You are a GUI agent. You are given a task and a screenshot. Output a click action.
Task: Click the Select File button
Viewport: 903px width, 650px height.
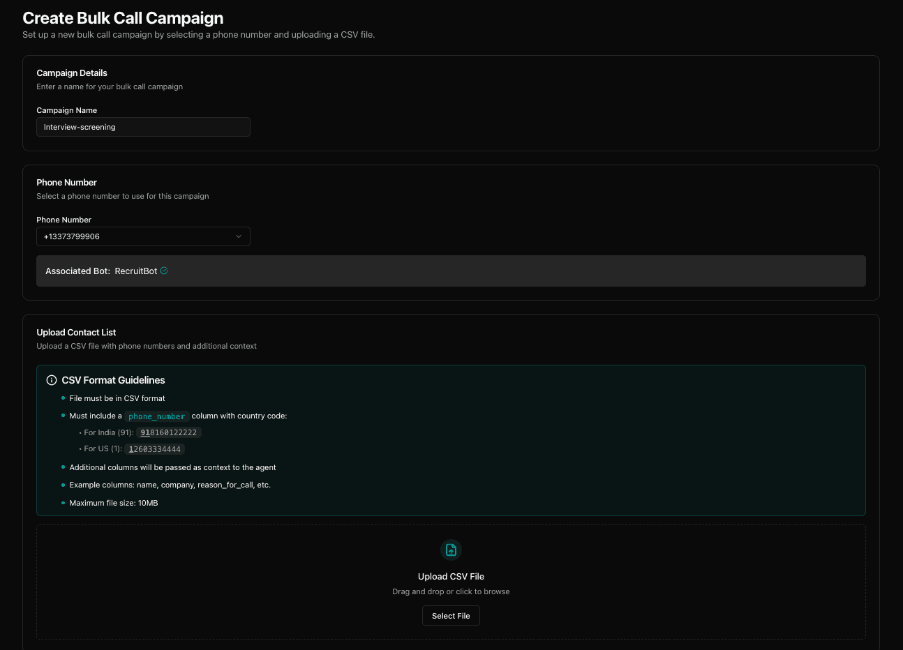[451, 615]
